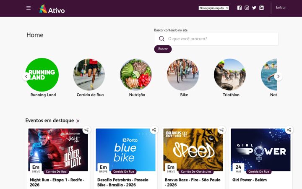Click the Running Land label
The width and height of the screenshot is (302, 189).
point(43,95)
